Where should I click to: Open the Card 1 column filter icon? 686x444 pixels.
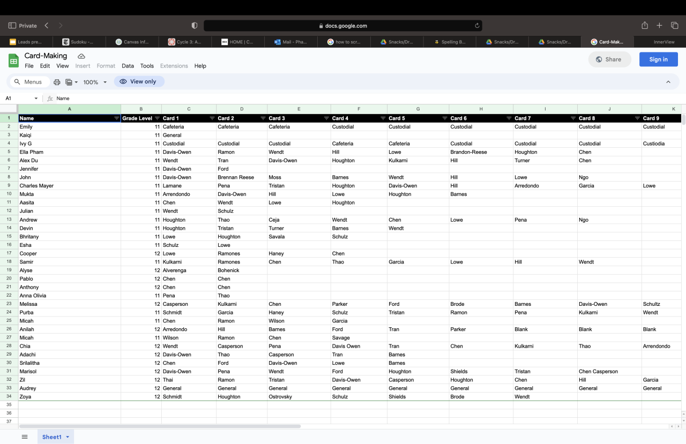pyautogui.click(x=212, y=118)
